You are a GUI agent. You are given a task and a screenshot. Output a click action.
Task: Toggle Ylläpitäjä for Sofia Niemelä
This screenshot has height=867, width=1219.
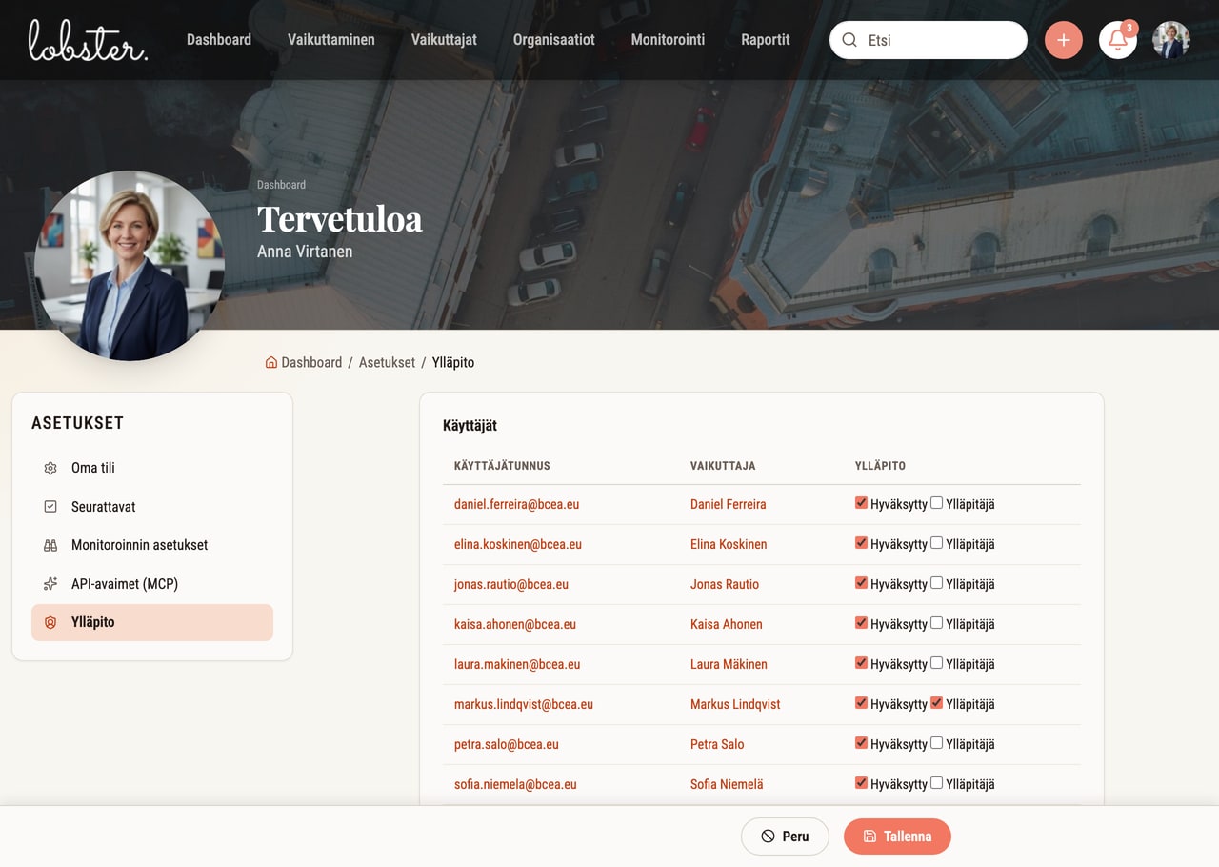coord(936,783)
